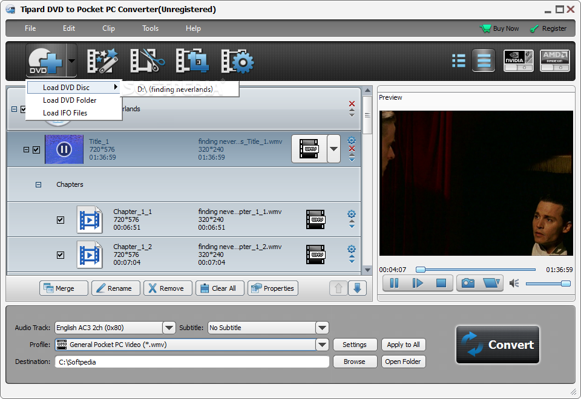Click the Apply to All button

click(x=403, y=345)
